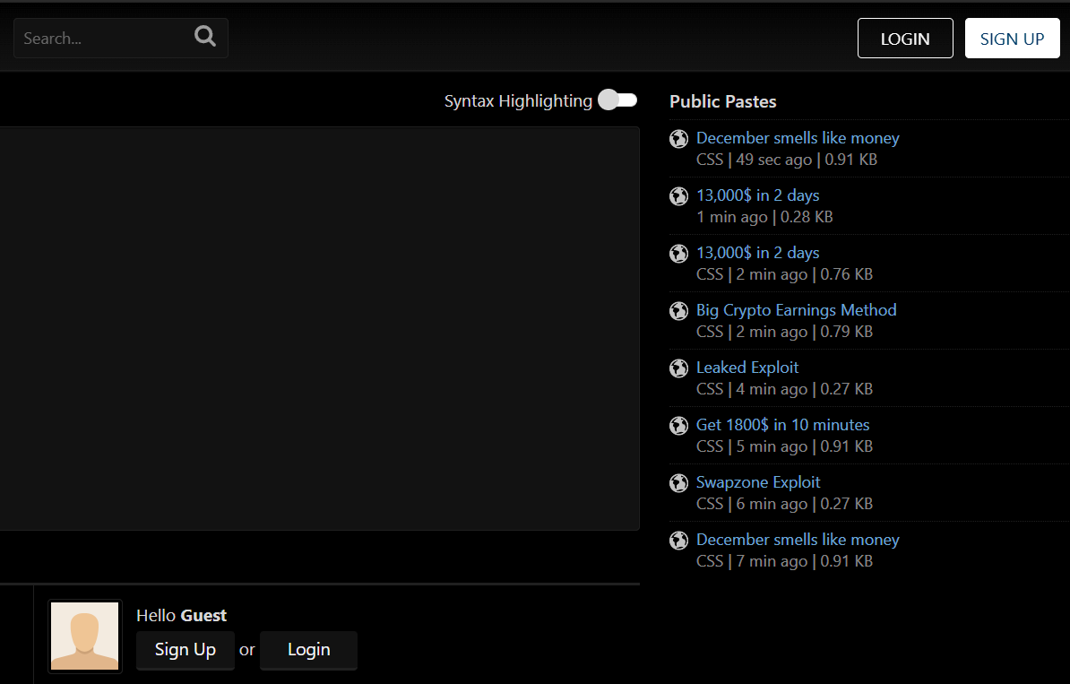Click the SIGN UP button in header
Viewport: 1070px width, 684px height.
(1012, 39)
